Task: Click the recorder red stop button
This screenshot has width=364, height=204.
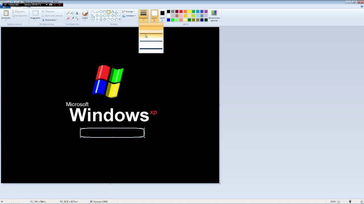Action: click(59, 5)
